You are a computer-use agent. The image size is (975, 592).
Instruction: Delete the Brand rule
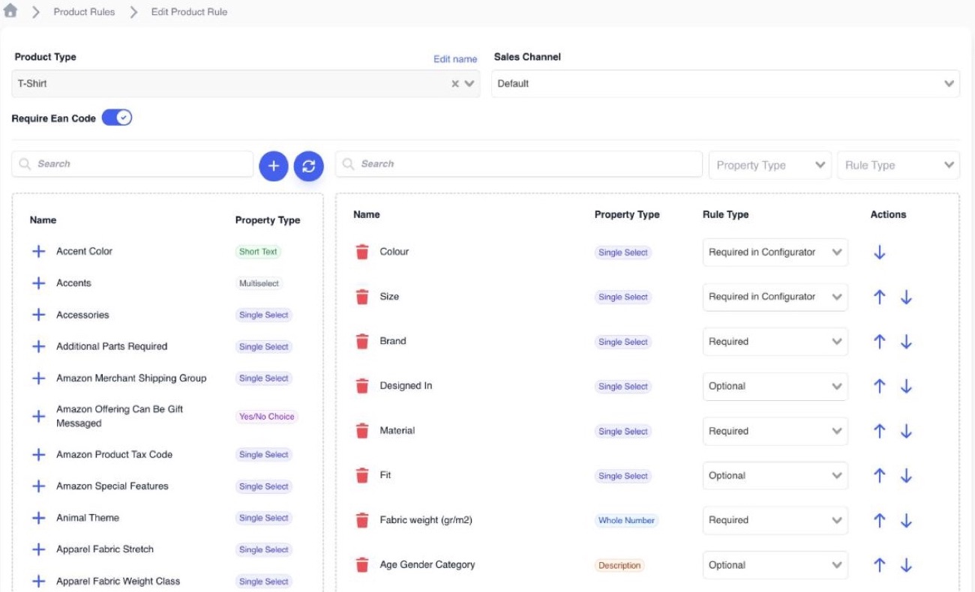click(x=362, y=342)
